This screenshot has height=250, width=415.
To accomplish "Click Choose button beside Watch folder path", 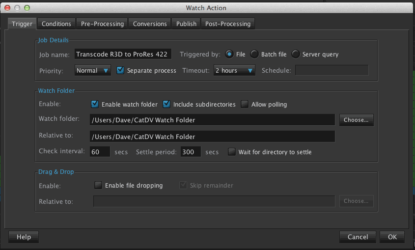I will [x=356, y=120].
